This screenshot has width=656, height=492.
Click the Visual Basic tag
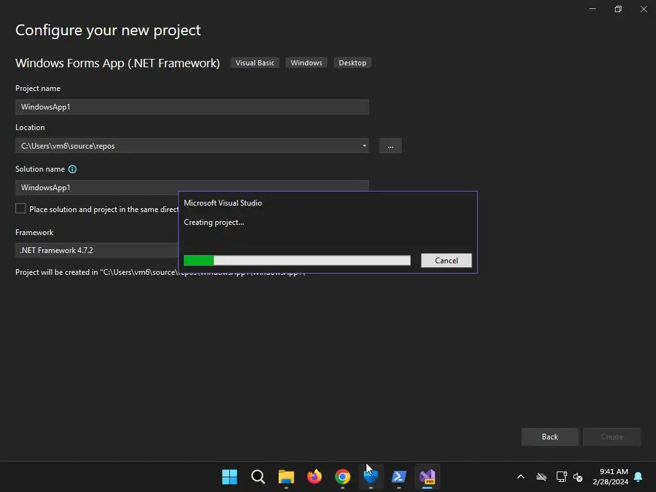255,63
